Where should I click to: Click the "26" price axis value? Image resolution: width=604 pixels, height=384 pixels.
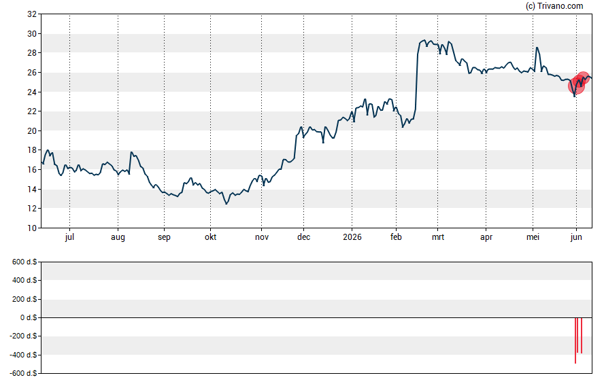(x=32, y=73)
